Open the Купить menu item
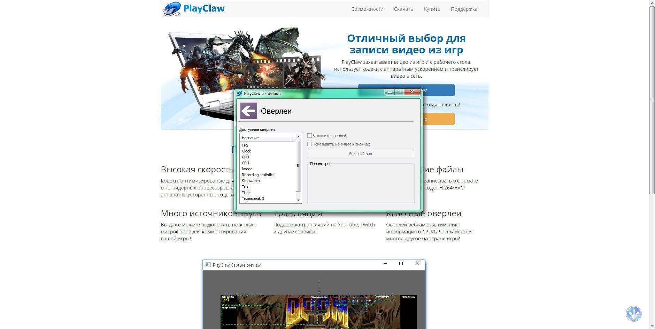This screenshot has width=655, height=329. [x=432, y=9]
